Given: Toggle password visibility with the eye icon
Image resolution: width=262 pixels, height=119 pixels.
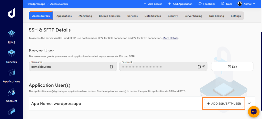Looking at the screenshot, I should tap(203, 67).
